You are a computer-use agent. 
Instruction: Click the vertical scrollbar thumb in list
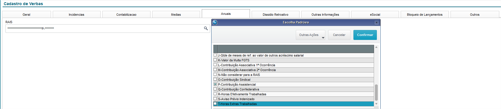pos(376,92)
